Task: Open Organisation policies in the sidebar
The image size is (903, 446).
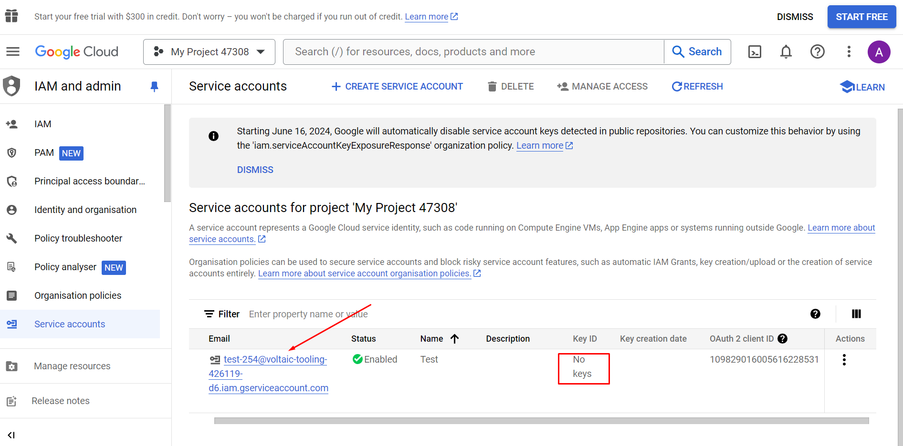Action: [x=78, y=295]
